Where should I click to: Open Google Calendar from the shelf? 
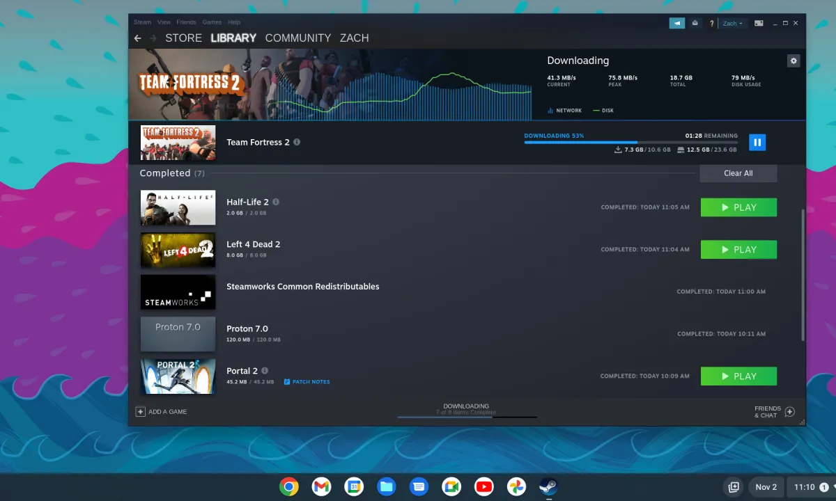[354, 486]
